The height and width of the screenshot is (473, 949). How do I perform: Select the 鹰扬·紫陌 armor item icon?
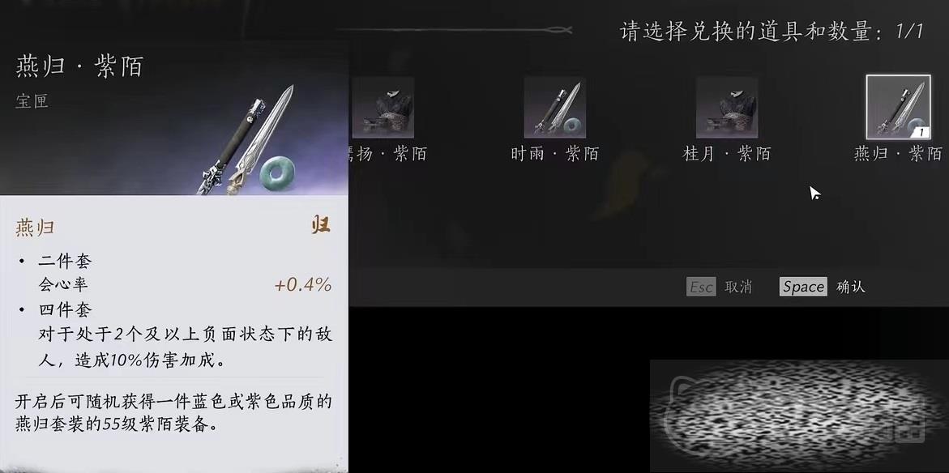(383, 107)
